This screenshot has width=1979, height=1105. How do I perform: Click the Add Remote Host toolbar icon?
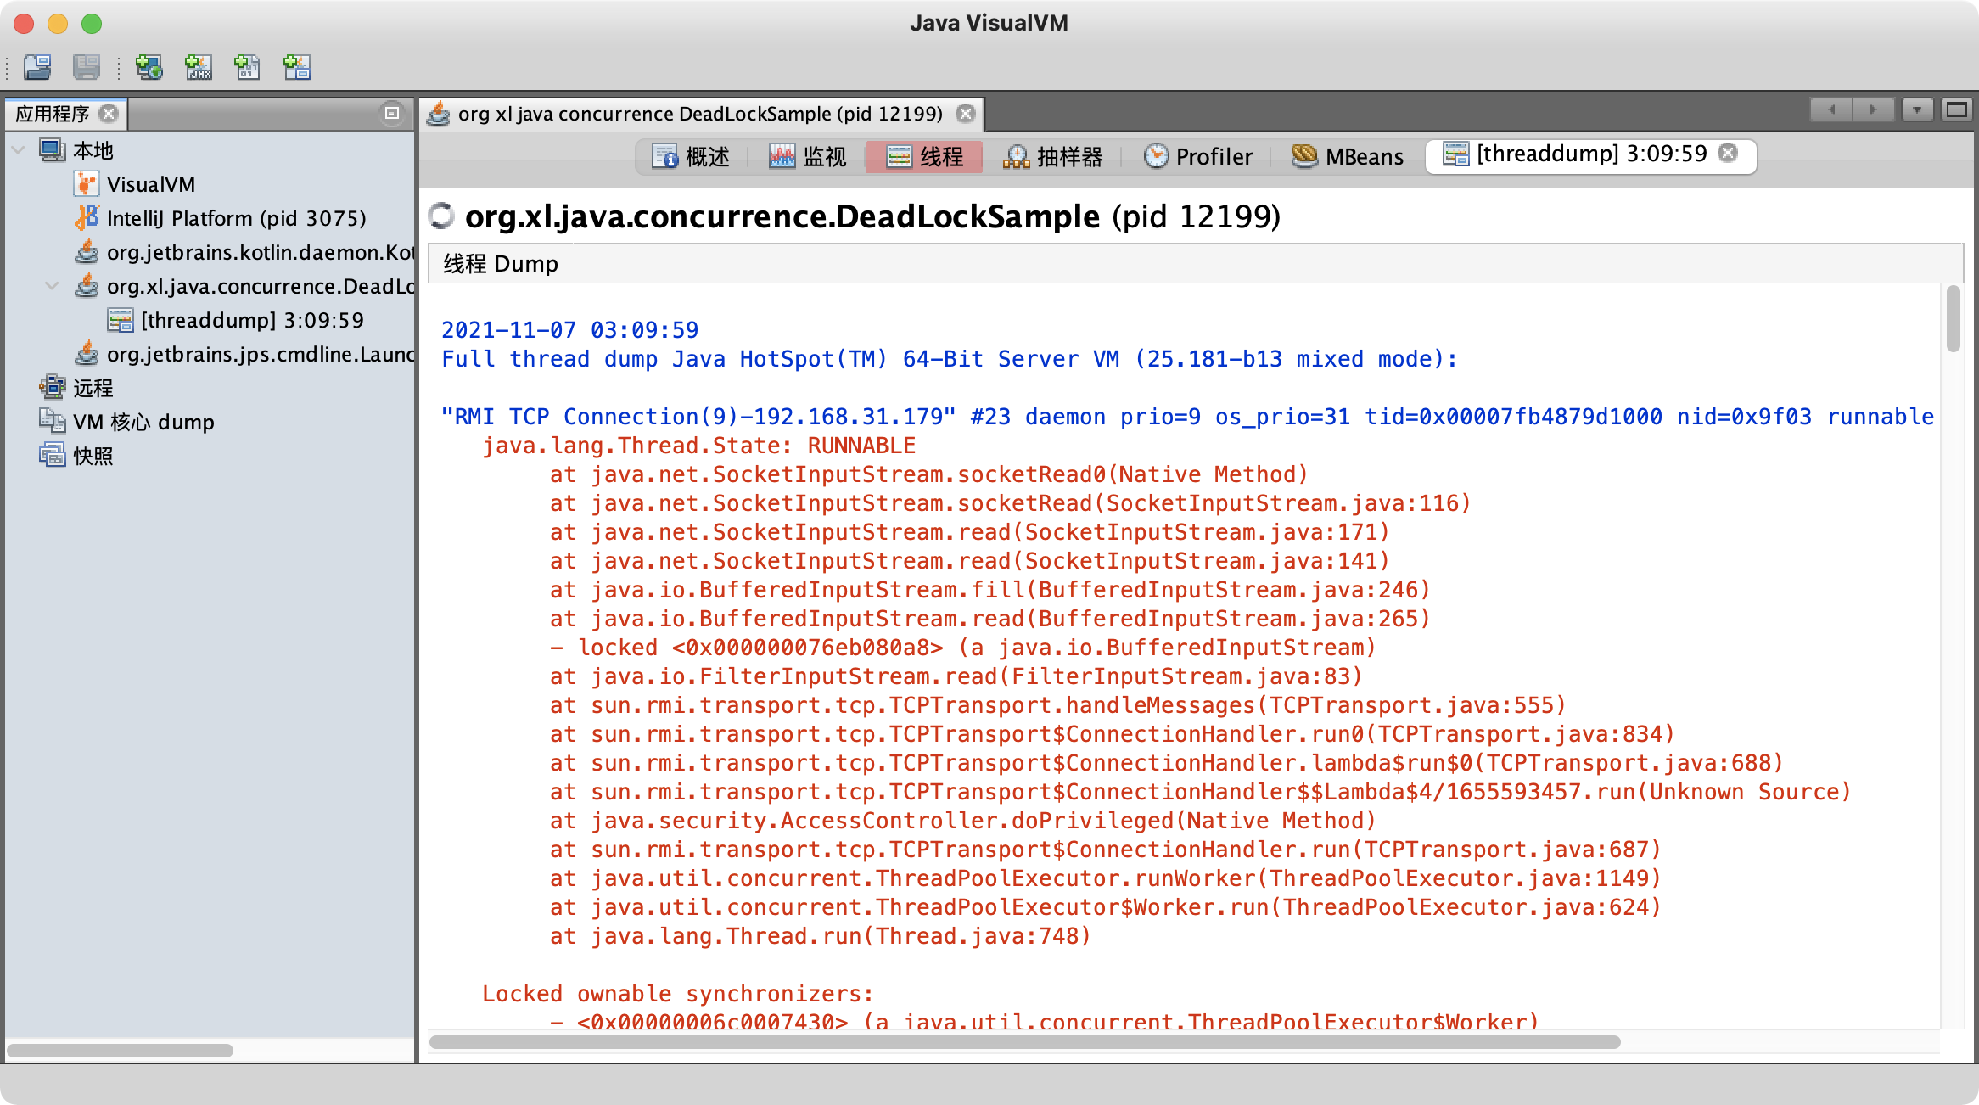(149, 67)
